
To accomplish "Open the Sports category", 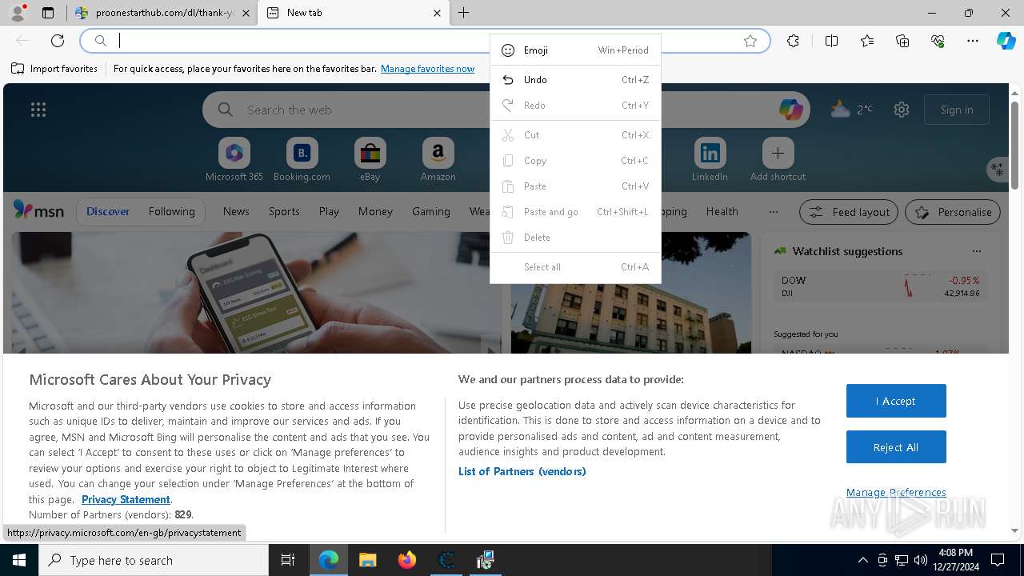I will coord(284,211).
